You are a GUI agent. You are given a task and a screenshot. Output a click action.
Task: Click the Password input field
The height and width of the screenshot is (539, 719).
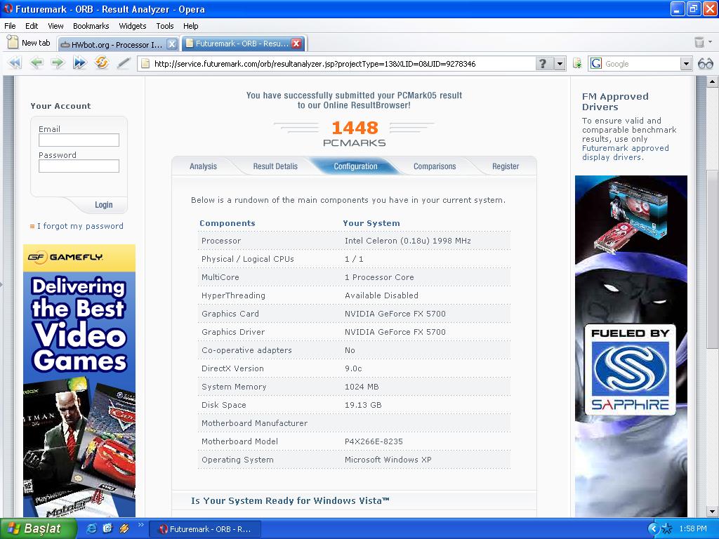[79, 166]
